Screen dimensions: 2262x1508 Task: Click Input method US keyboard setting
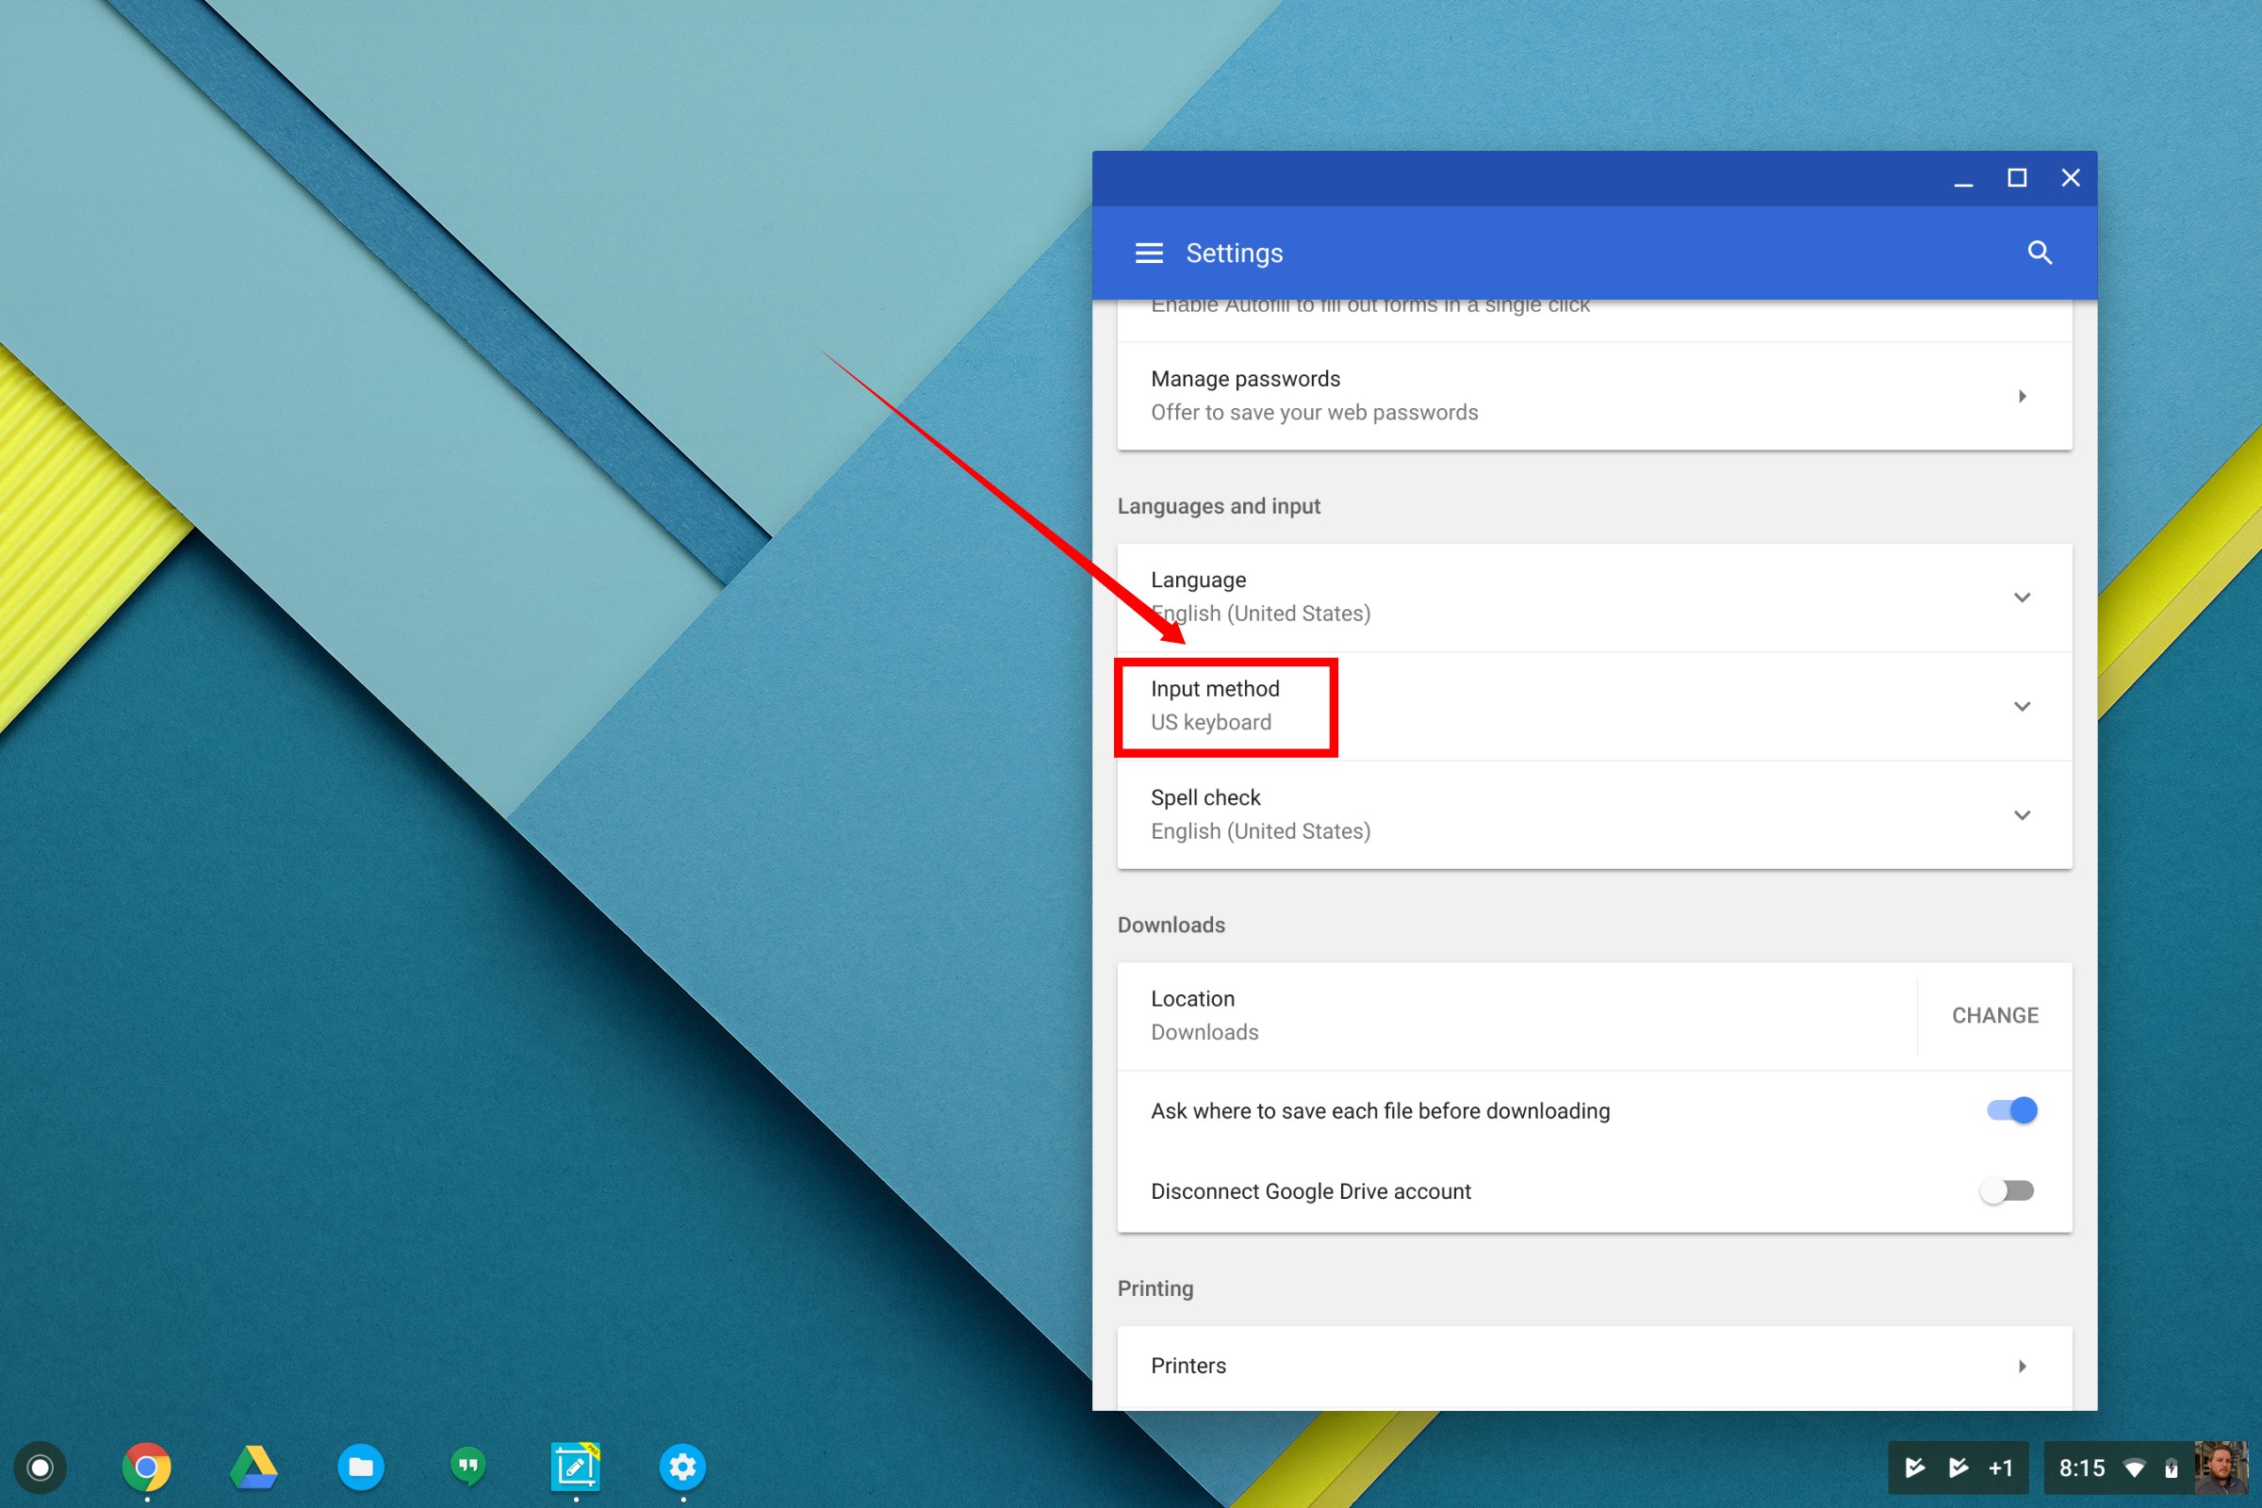click(1227, 705)
